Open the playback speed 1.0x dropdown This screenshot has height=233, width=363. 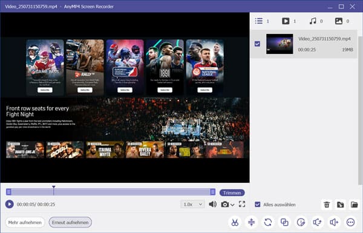(x=192, y=205)
